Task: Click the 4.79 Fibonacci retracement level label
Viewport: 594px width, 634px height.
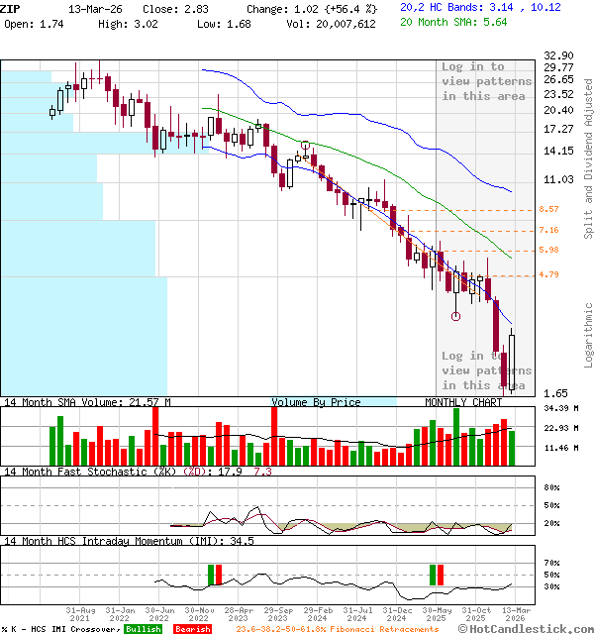Action: (x=549, y=274)
